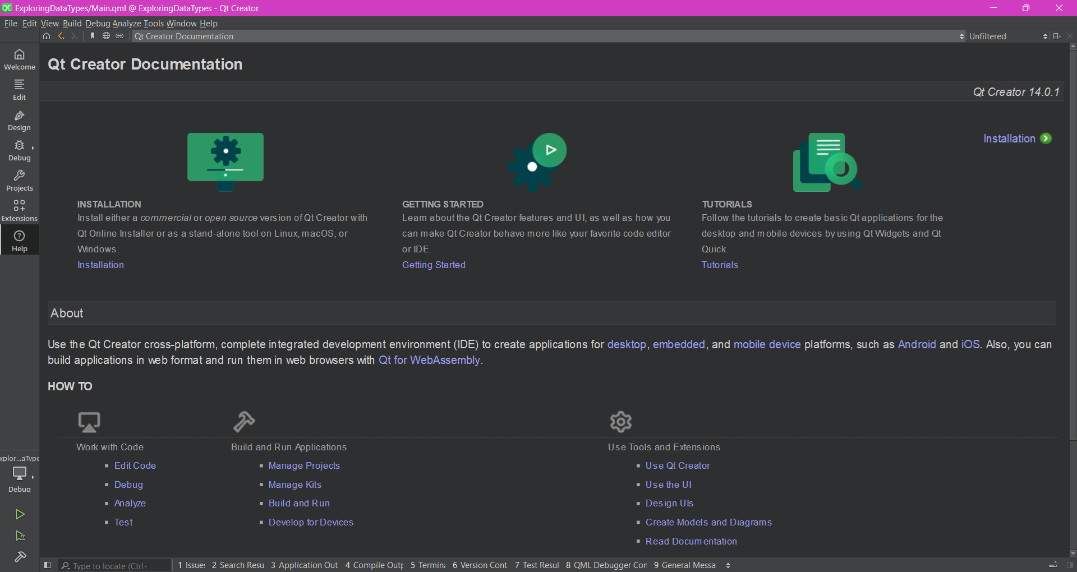Open help page online with globe icon
The width and height of the screenshot is (1077, 572).
[106, 36]
